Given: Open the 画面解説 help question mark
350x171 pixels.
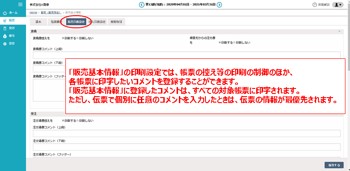Looking at the screenshot, I should pyautogui.click(x=315, y=5).
